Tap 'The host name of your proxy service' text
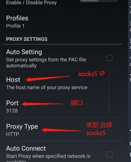 point(47,88)
